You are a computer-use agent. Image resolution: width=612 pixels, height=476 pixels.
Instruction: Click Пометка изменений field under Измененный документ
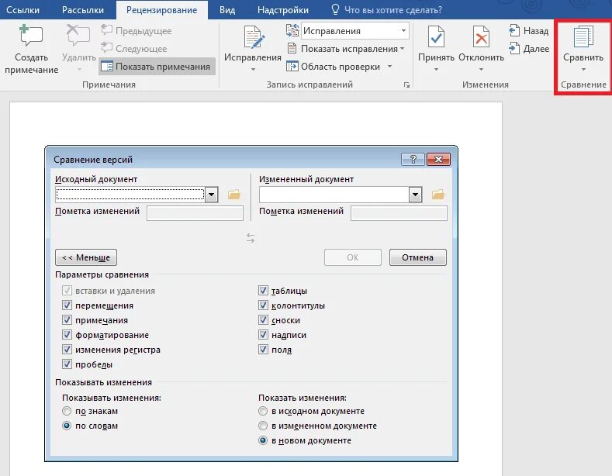[399, 213]
